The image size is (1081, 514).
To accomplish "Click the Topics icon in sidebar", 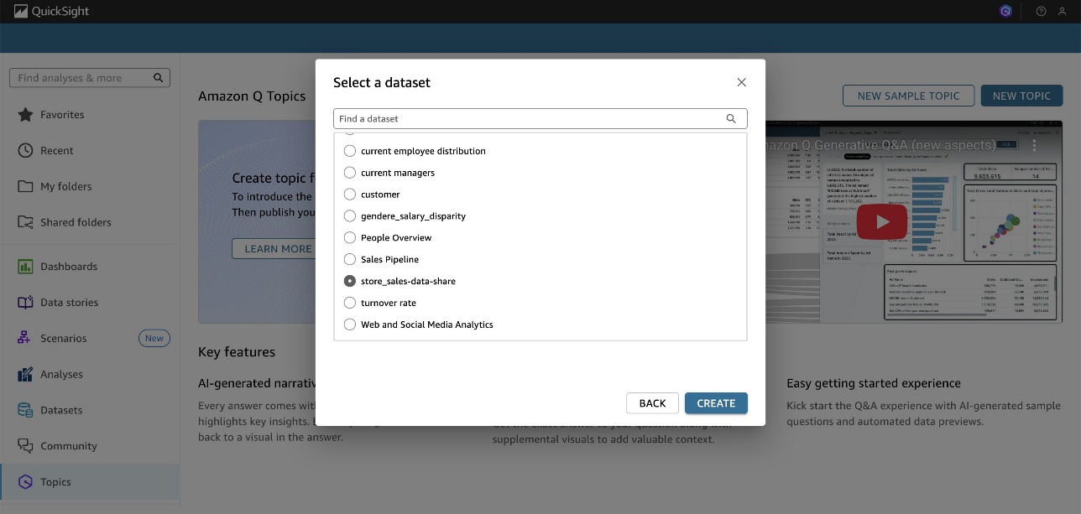I will pos(25,482).
